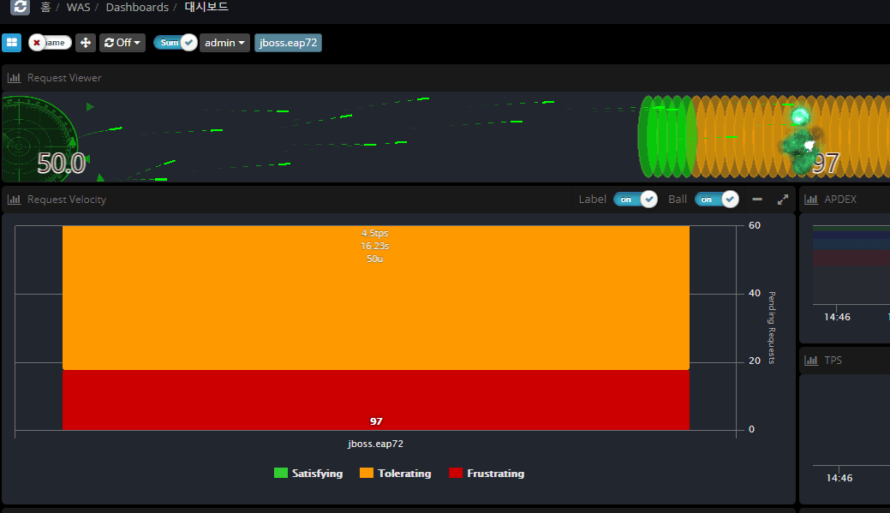Click the TPS panel chart icon
The width and height of the screenshot is (890, 513).
pos(810,361)
